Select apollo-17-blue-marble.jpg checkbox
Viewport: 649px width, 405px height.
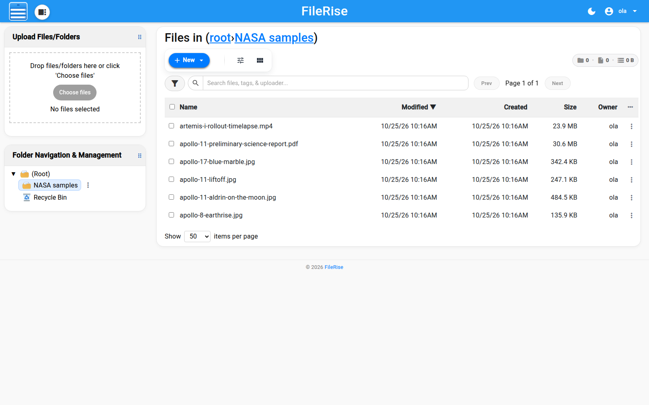coord(171,162)
